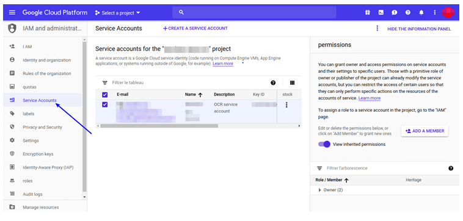Open the feedback speech bubble icon

click(394, 13)
